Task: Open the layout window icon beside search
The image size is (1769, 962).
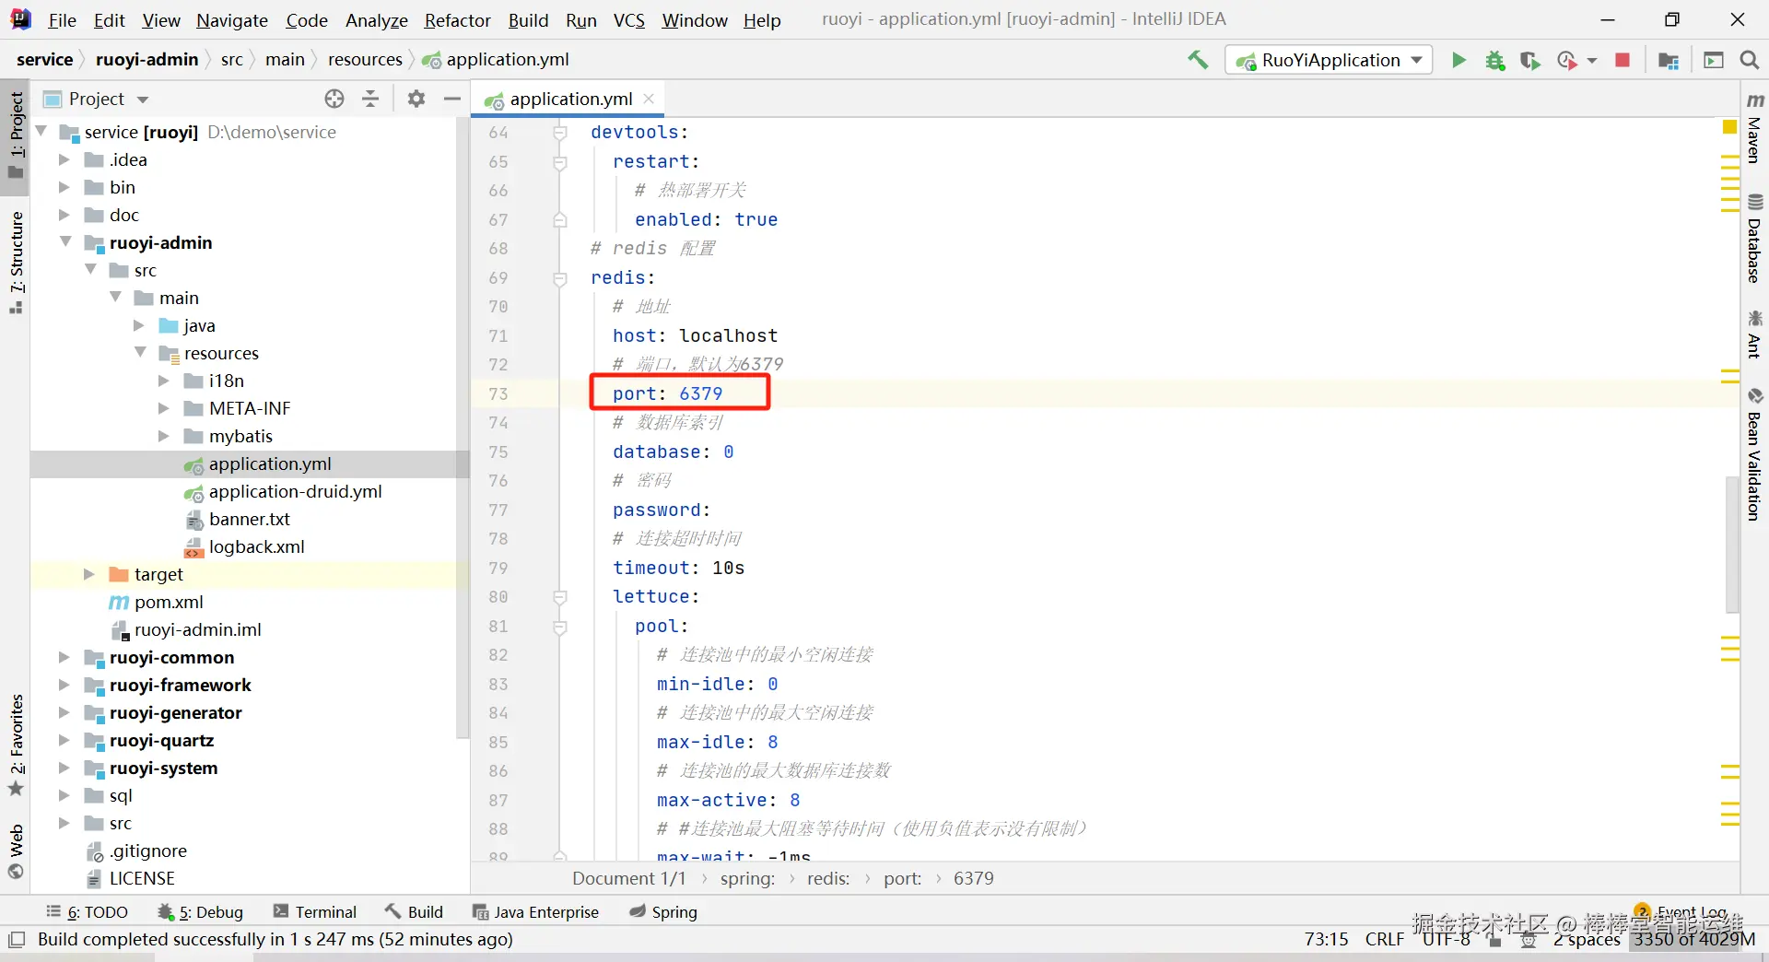Action: pos(1714,60)
